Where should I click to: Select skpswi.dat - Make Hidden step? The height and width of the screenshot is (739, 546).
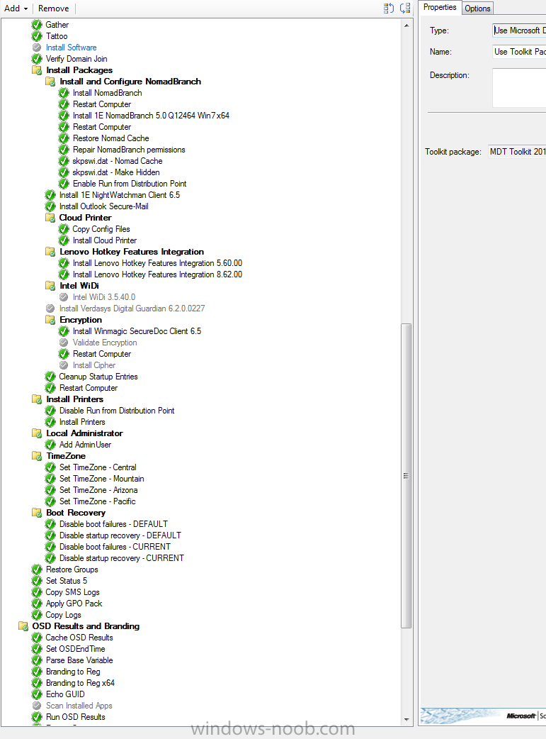(116, 172)
